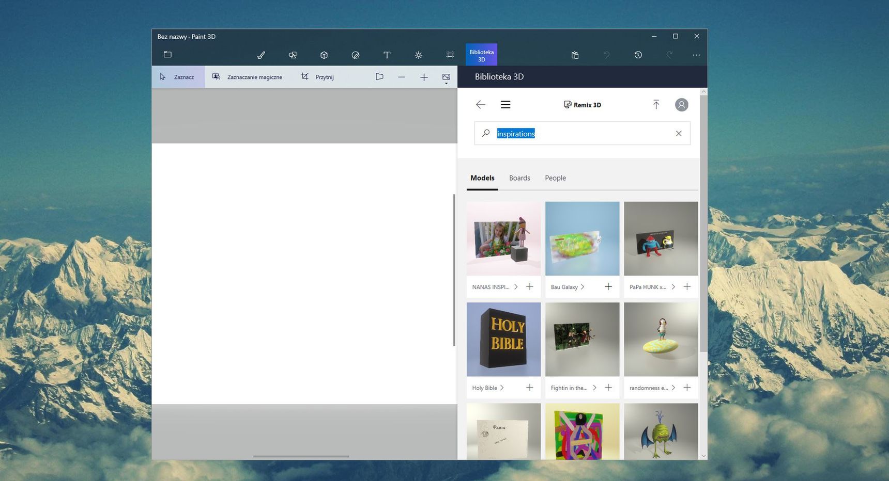
Task: Open the Fightin in the... thumbnail
Action: 582,339
